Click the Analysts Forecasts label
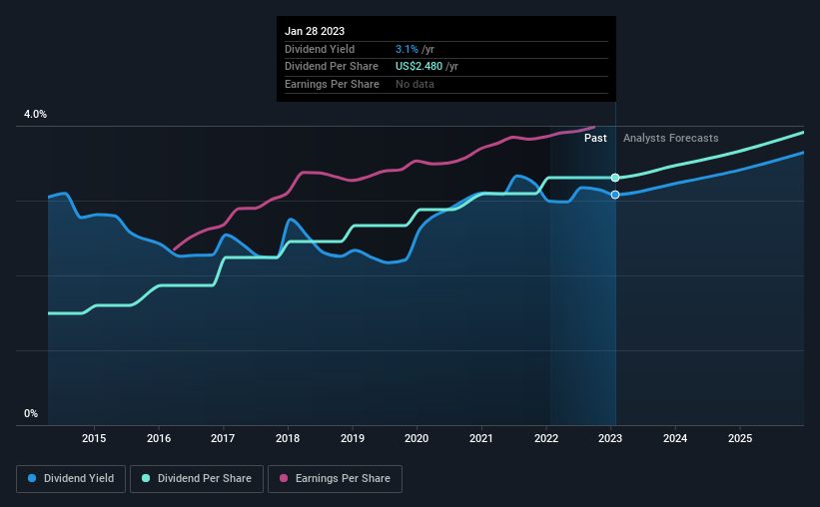This screenshot has height=507, width=820. point(670,138)
